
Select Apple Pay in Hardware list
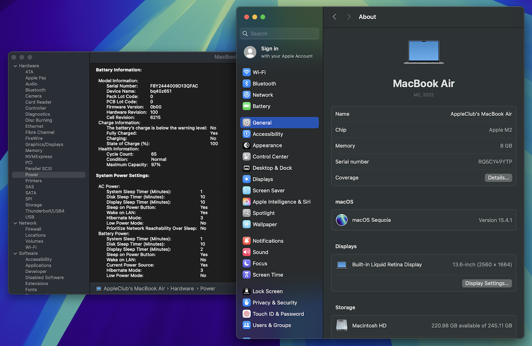click(36, 78)
